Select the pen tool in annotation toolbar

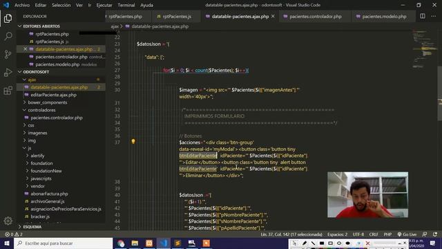tap(305, 243)
